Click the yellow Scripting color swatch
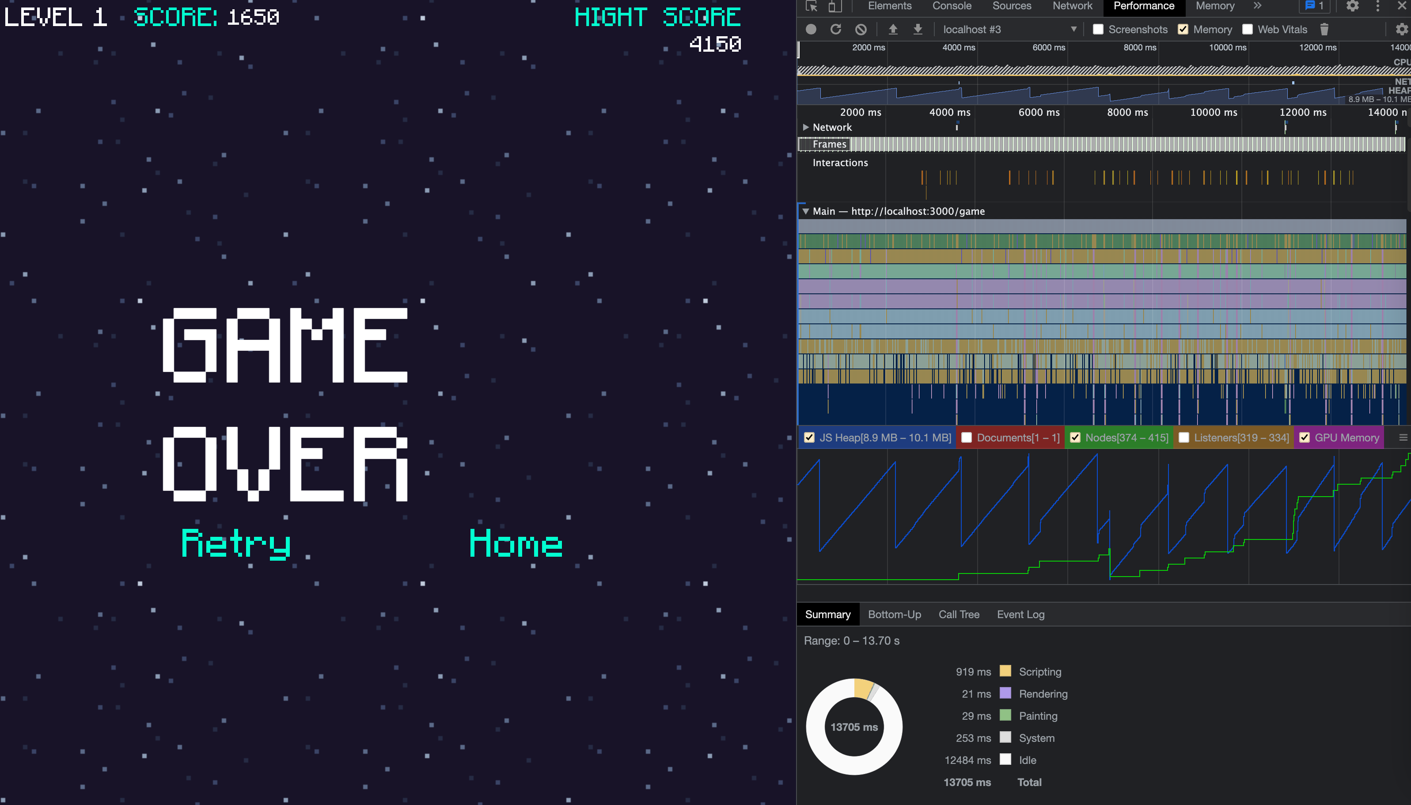 click(x=1006, y=672)
